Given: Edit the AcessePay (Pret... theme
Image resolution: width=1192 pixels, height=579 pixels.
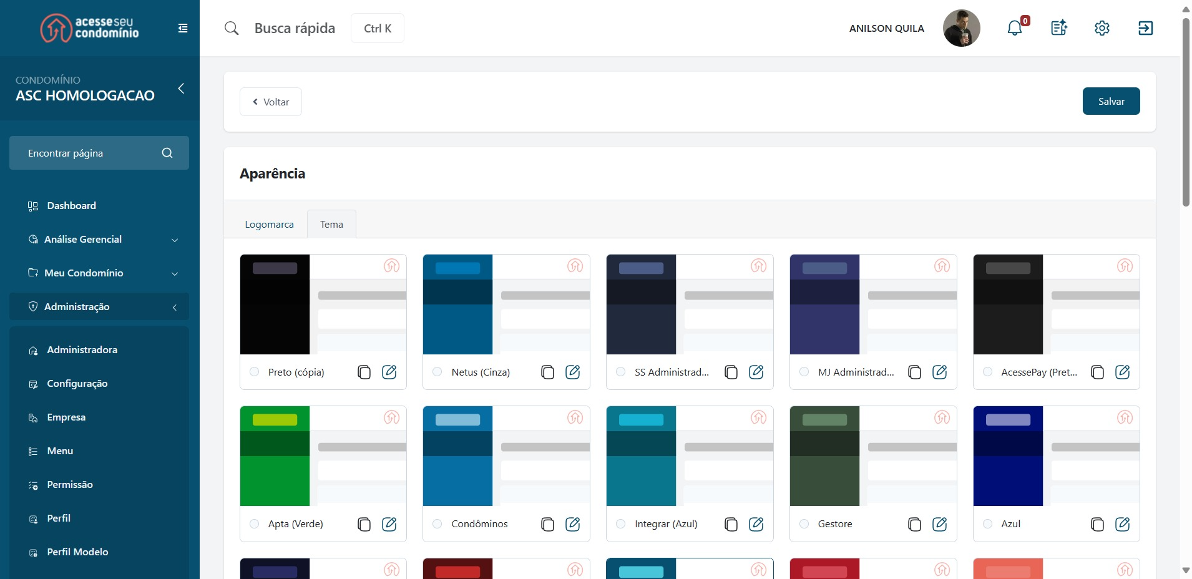Looking at the screenshot, I should pos(1122,372).
